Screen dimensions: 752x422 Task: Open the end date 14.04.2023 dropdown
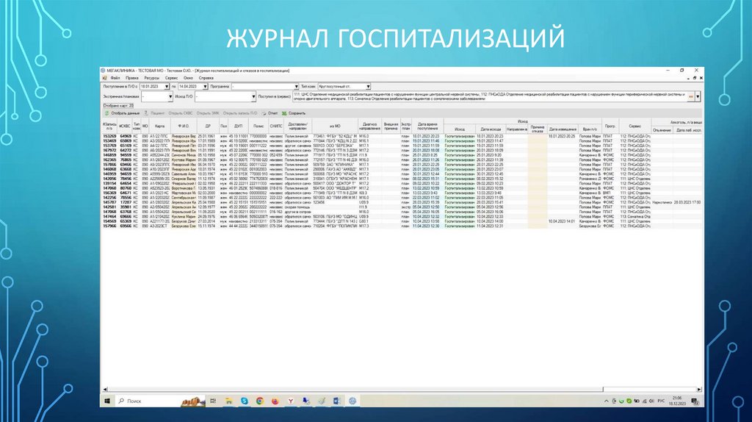pos(205,87)
